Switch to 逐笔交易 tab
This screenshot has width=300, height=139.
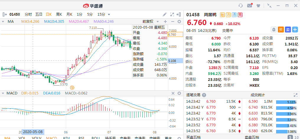pos(193,95)
